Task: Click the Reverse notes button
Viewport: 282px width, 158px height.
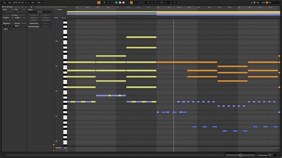Action: click(x=34, y=18)
